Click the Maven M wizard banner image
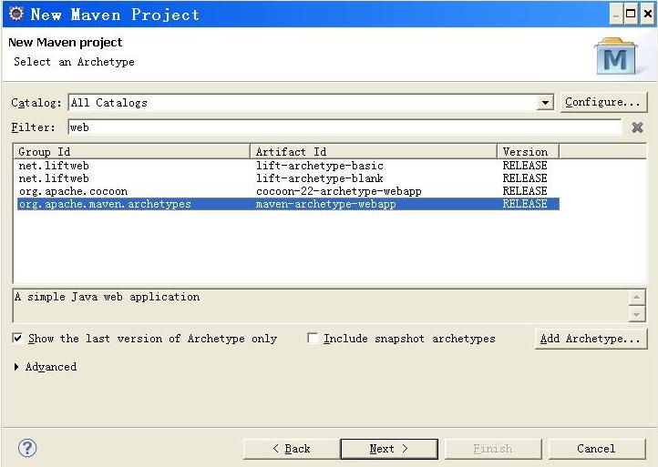 pyautogui.click(x=615, y=56)
